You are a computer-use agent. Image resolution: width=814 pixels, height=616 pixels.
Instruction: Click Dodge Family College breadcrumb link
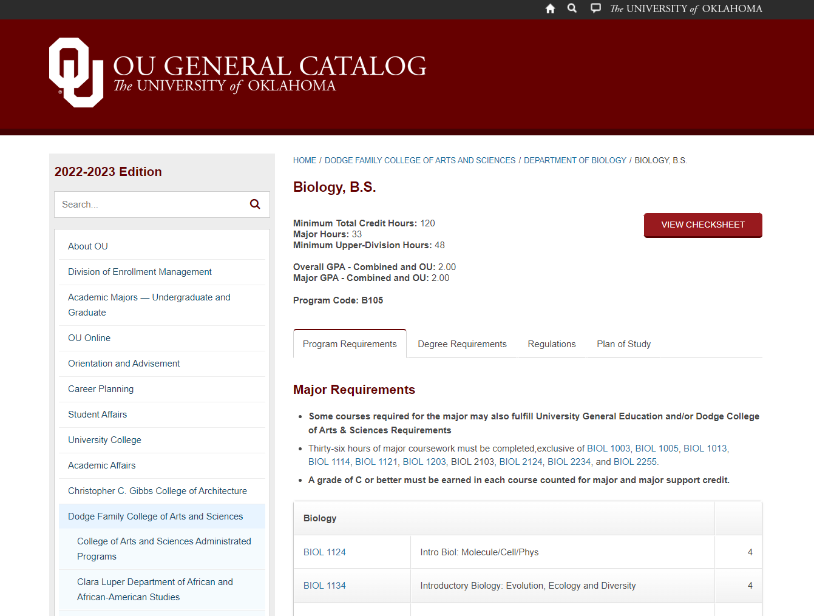[x=420, y=160]
